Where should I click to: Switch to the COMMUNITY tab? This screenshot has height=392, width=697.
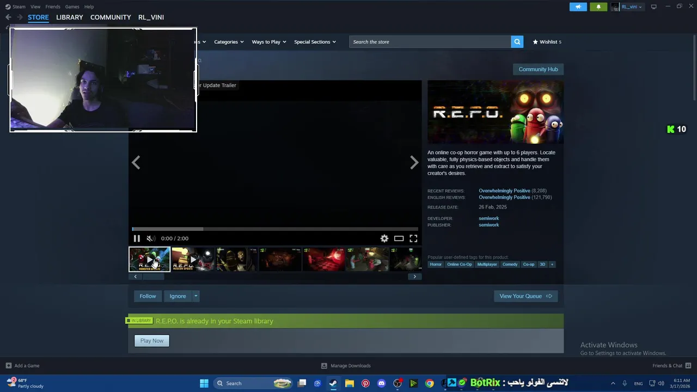click(x=111, y=17)
